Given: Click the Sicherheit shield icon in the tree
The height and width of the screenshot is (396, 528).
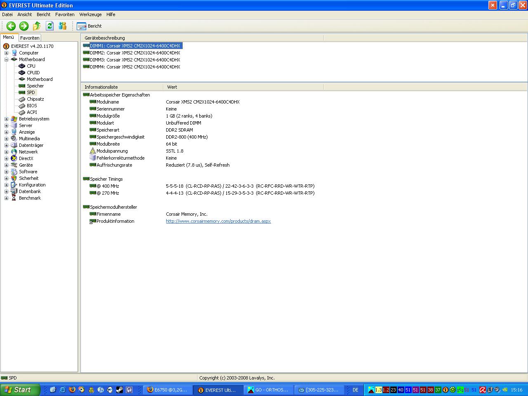Looking at the screenshot, I should (x=14, y=178).
